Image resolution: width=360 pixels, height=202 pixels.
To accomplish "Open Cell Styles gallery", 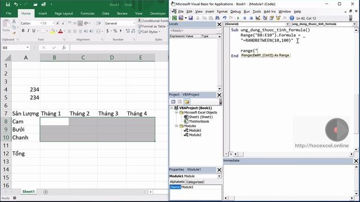I will tap(148, 31).
